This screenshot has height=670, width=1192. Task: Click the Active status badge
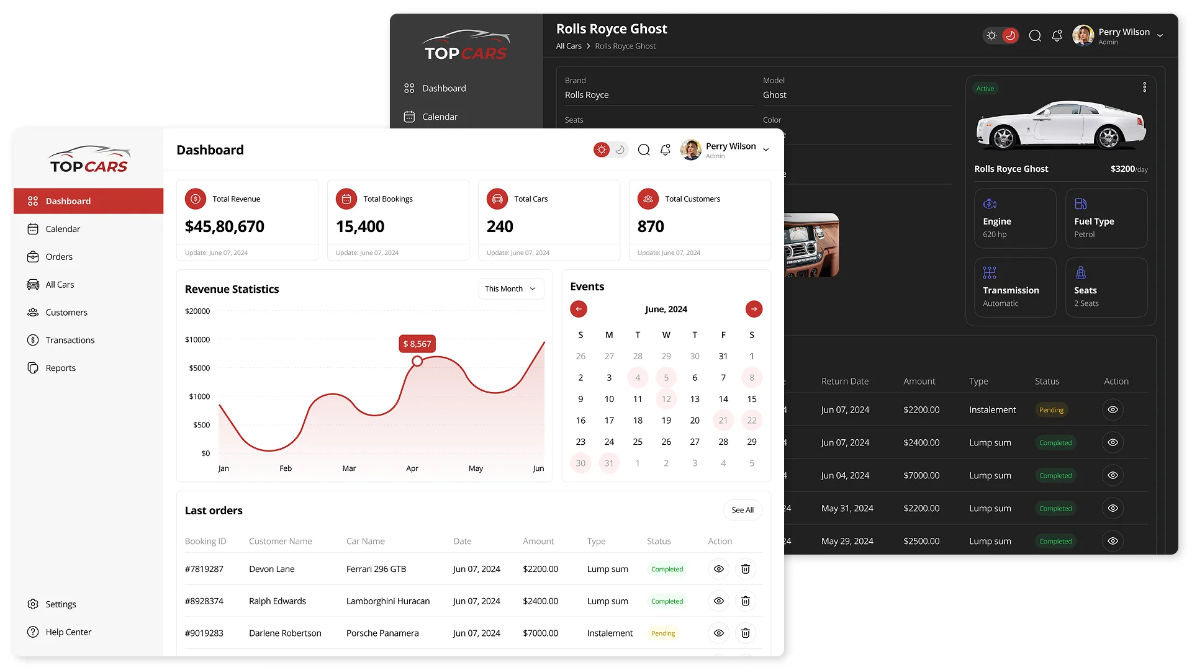pyautogui.click(x=985, y=89)
